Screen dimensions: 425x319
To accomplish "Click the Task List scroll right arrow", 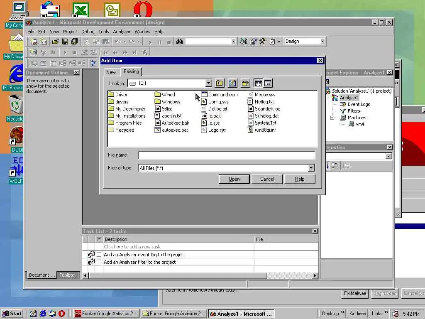I will [315, 276].
